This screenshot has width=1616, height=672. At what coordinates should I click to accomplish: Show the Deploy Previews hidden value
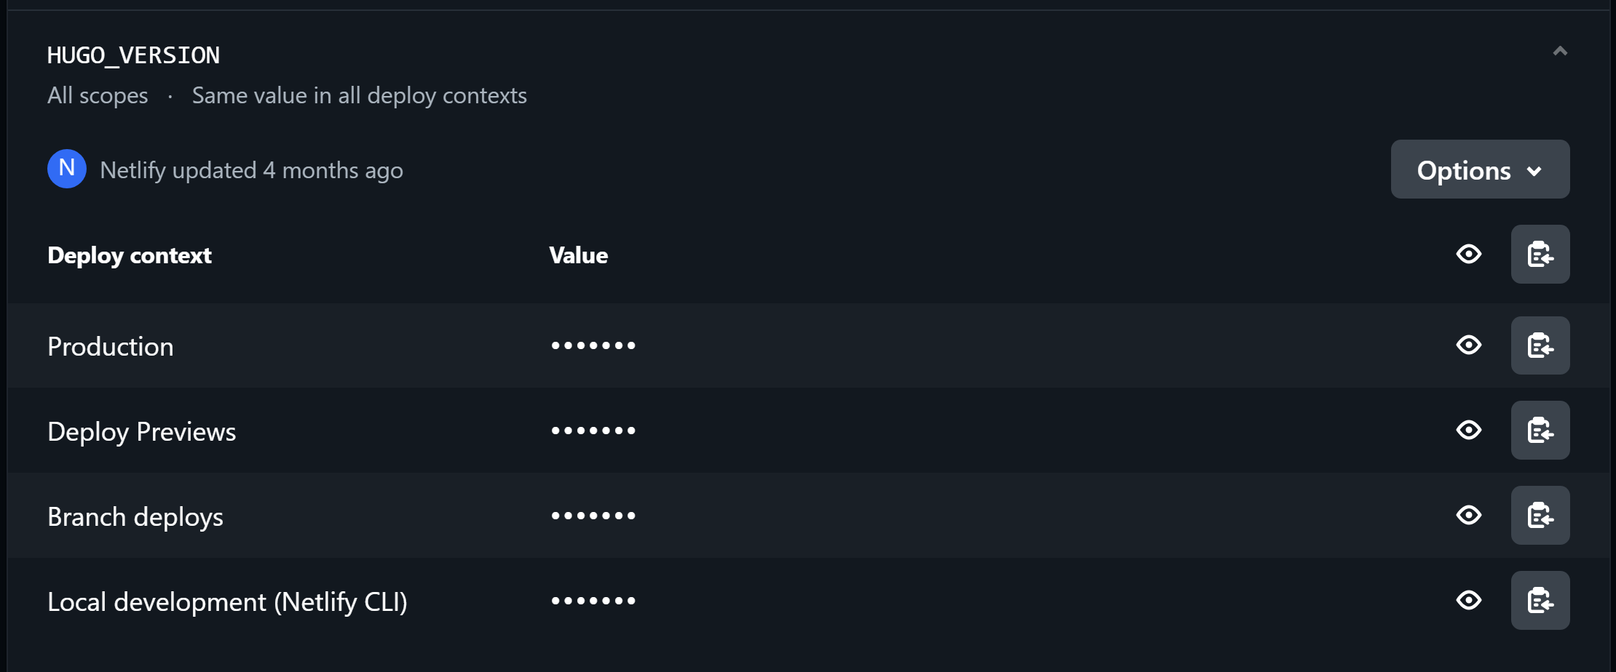[x=1469, y=431]
